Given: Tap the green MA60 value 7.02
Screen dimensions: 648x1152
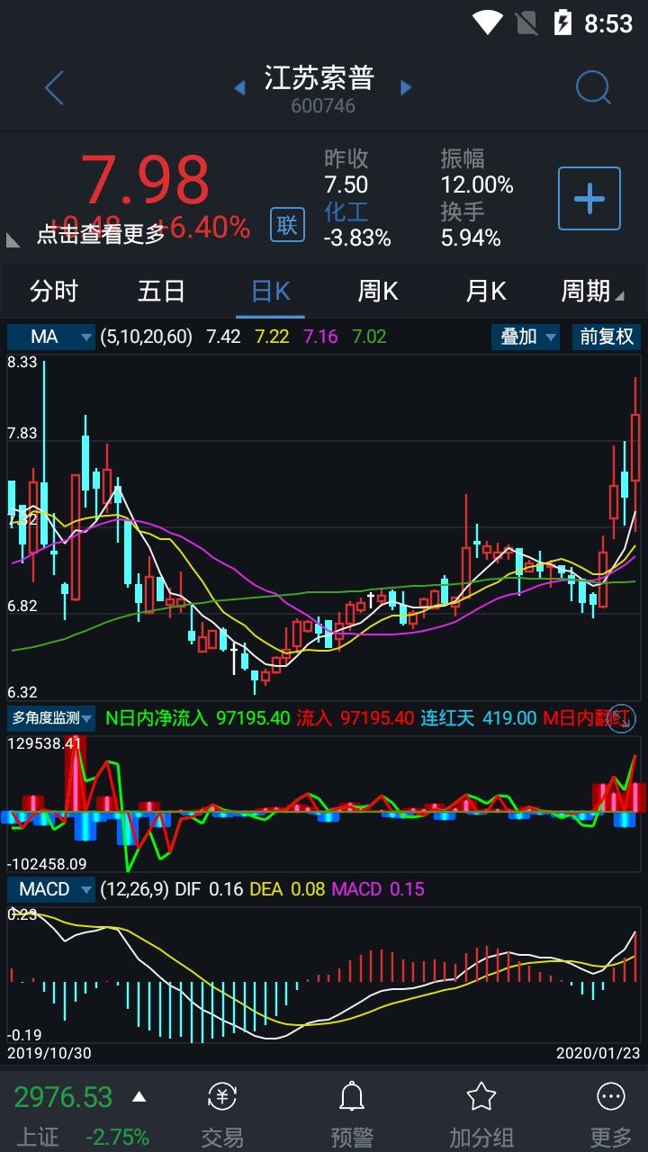Looking at the screenshot, I should (x=369, y=337).
